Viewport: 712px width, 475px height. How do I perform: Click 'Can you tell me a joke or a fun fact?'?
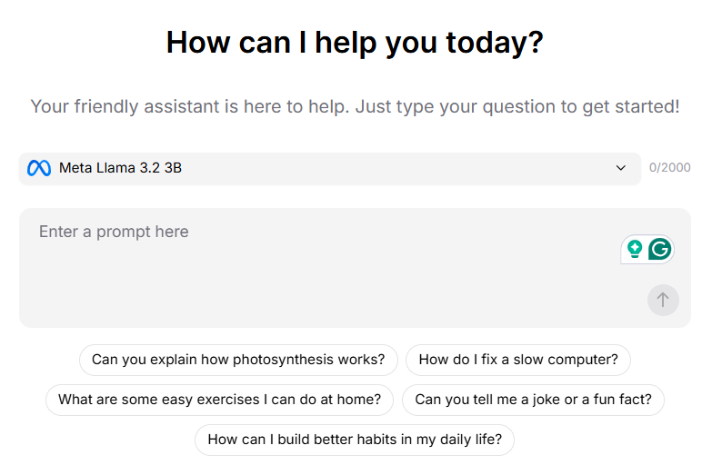(533, 400)
